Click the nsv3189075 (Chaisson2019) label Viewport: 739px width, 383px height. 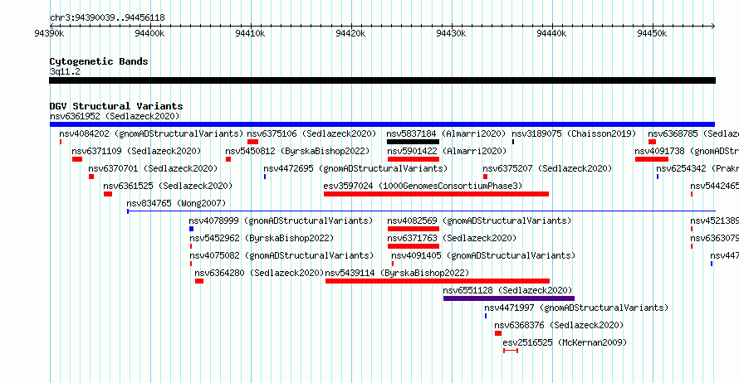[574, 133]
